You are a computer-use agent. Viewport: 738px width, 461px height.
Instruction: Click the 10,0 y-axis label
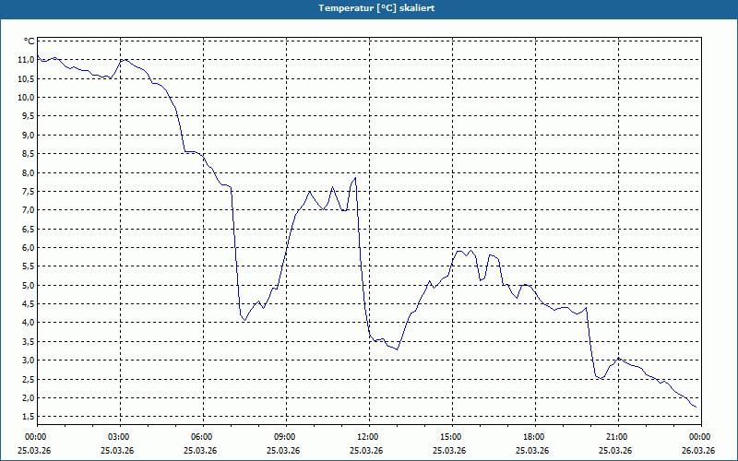27,98
